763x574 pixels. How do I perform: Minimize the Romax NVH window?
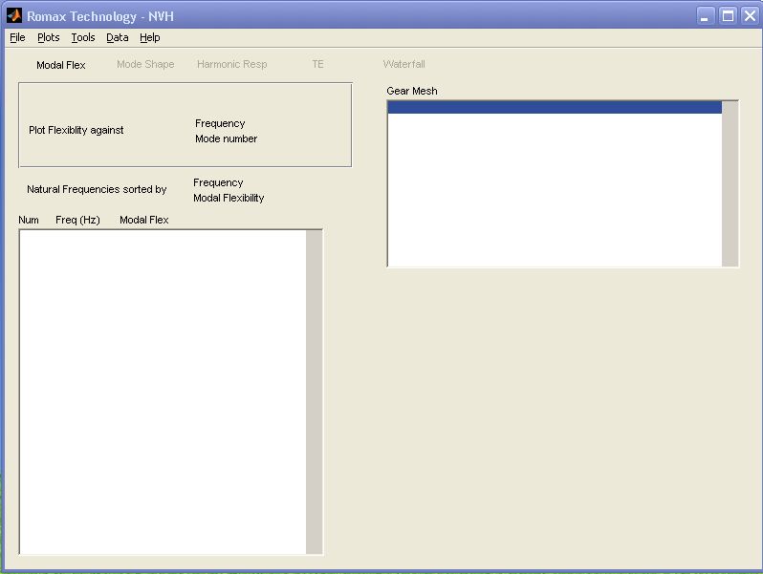[x=705, y=16]
